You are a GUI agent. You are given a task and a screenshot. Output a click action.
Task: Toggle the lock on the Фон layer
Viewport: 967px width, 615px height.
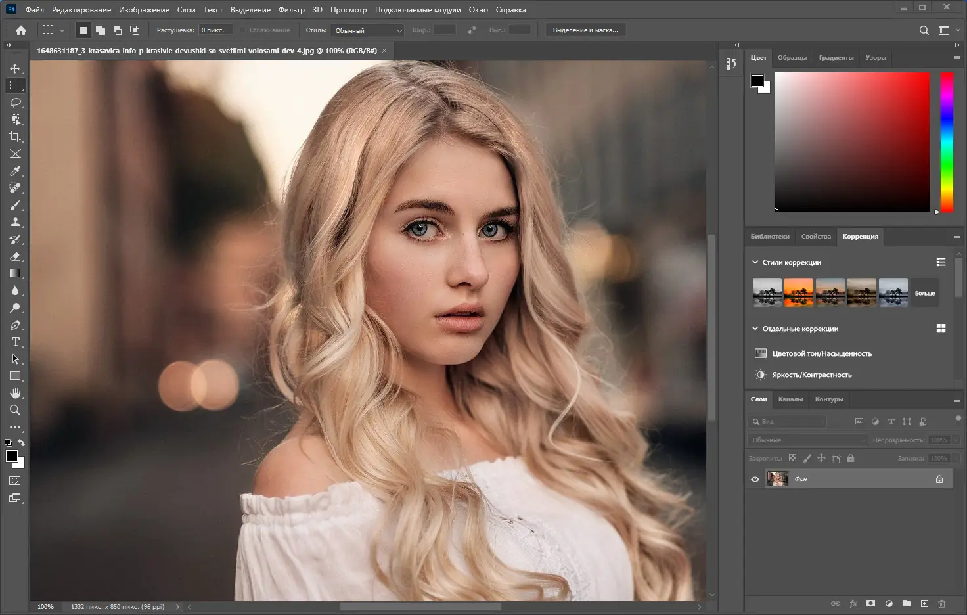click(939, 479)
